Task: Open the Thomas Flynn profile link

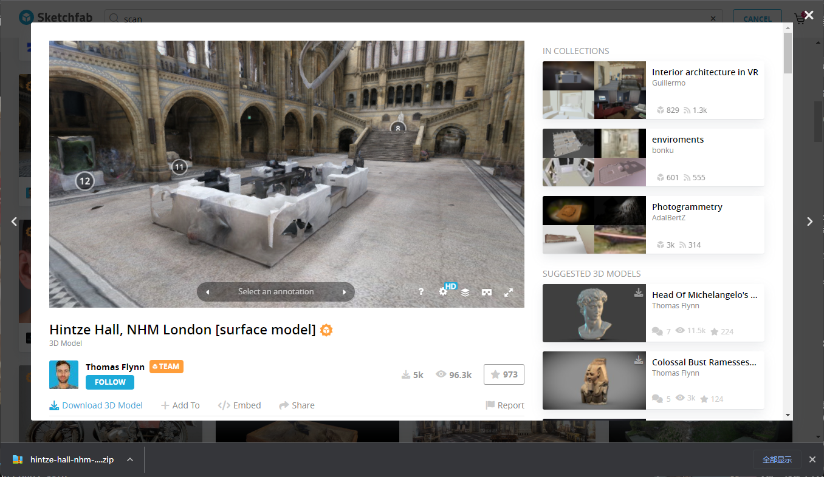Action: click(x=115, y=367)
